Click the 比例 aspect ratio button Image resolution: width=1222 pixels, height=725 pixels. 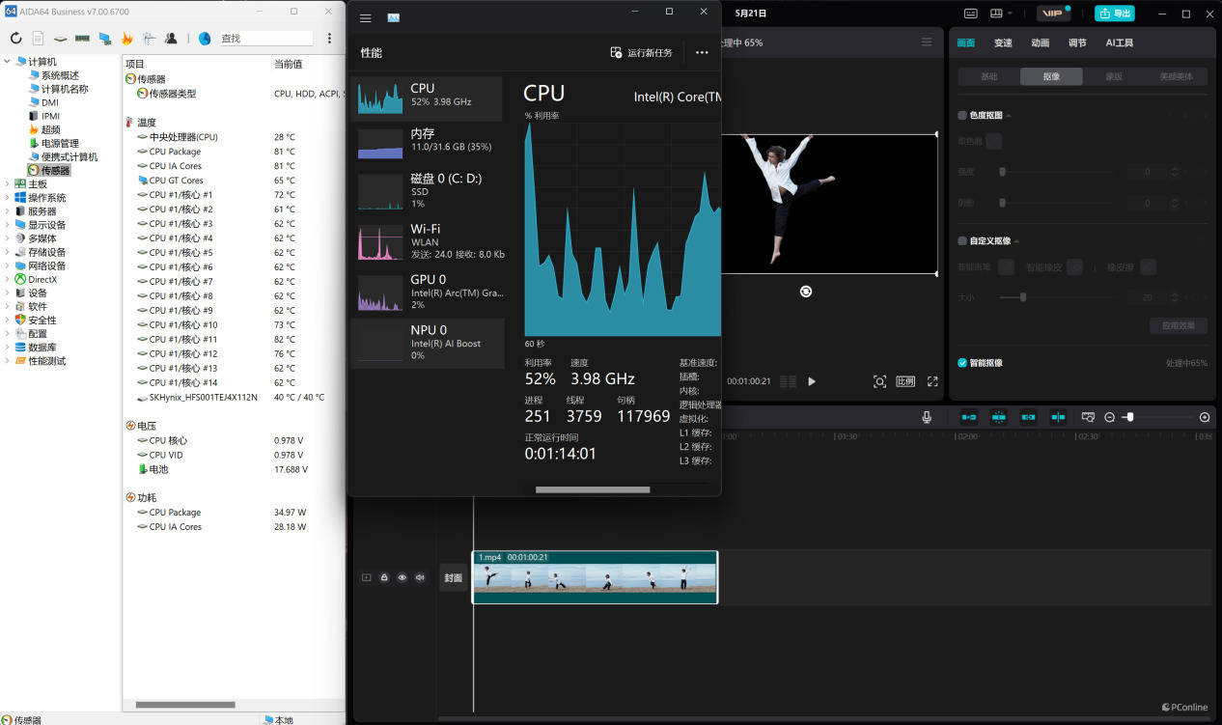click(905, 381)
